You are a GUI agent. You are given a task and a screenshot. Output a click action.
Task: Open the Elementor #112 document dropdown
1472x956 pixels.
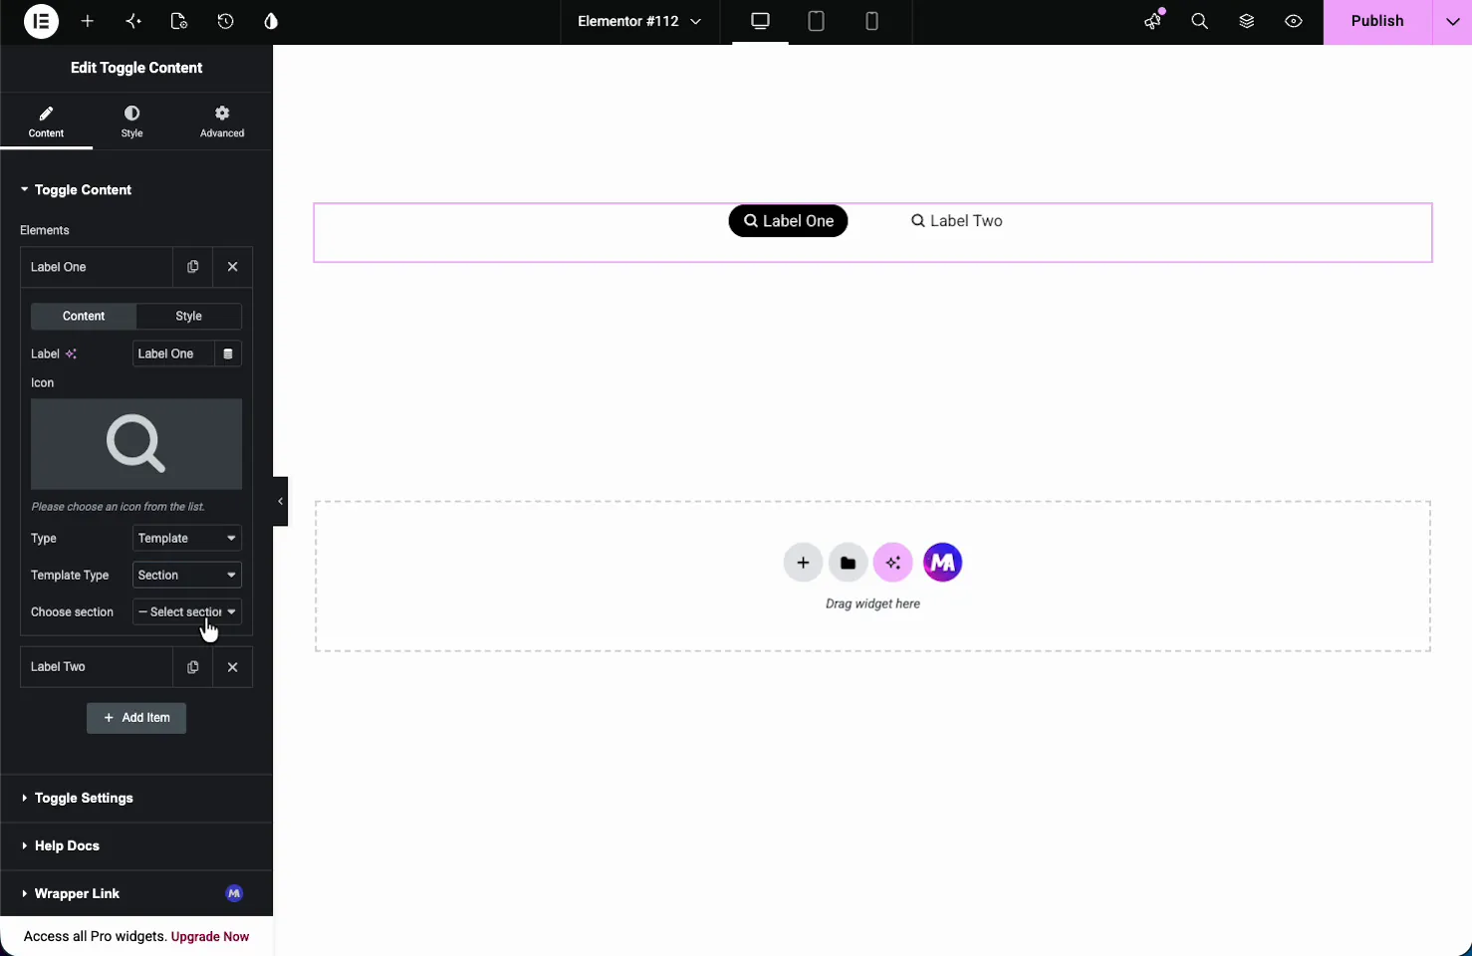pos(639,21)
